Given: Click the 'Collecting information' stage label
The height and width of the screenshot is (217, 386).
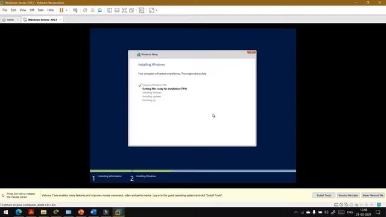Looking at the screenshot, I should click(x=109, y=176).
